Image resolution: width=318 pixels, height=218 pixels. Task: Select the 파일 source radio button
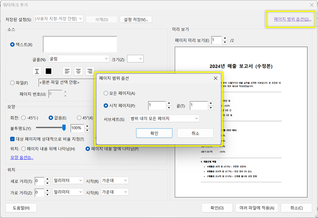pyautogui.click(x=12, y=83)
